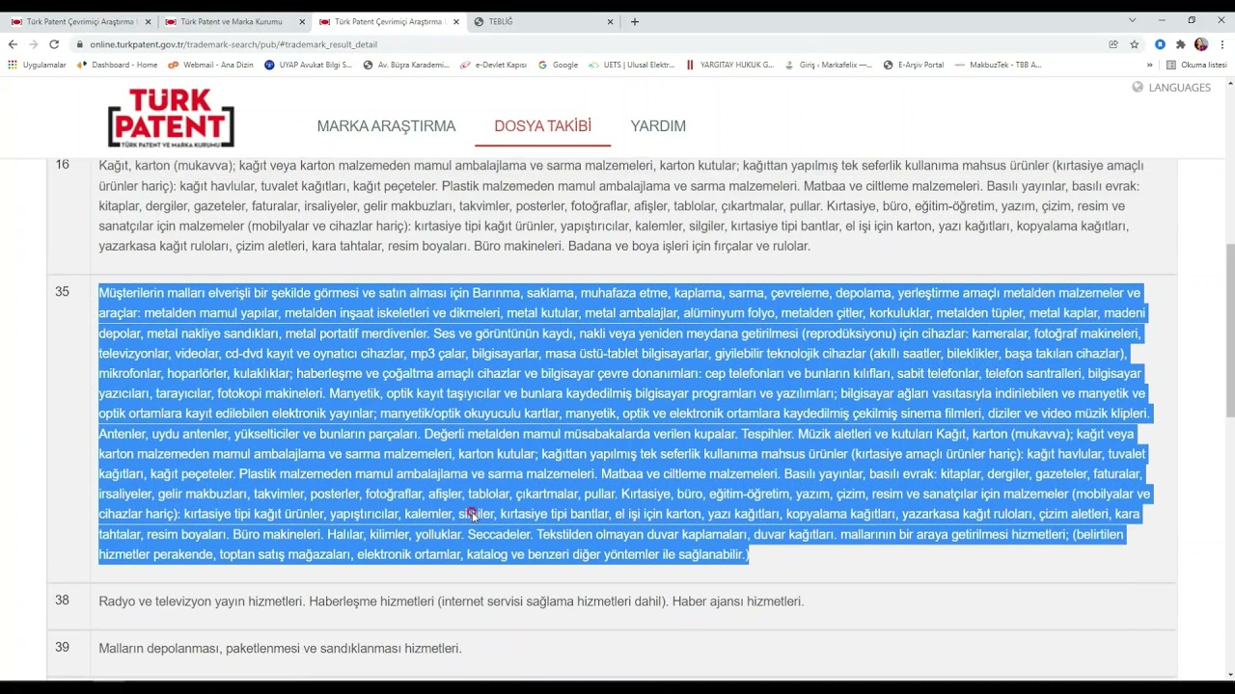Close the TEBLİĞ tab

coord(610,21)
